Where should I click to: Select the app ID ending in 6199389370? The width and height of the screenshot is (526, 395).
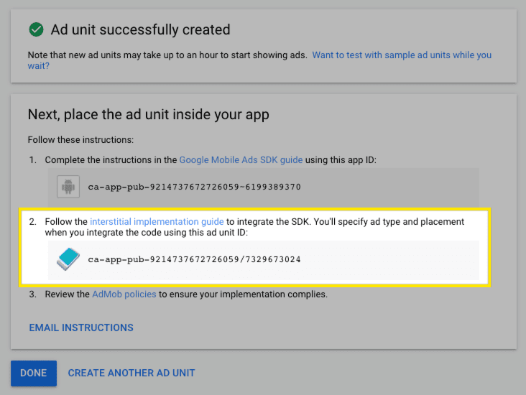pyautogui.click(x=194, y=187)
